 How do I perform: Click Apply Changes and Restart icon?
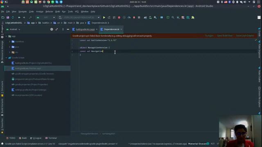[x=109, y=18]
